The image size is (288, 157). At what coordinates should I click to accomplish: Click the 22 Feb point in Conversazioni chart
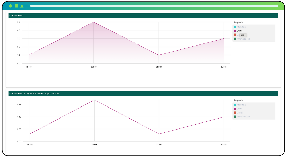224,38
